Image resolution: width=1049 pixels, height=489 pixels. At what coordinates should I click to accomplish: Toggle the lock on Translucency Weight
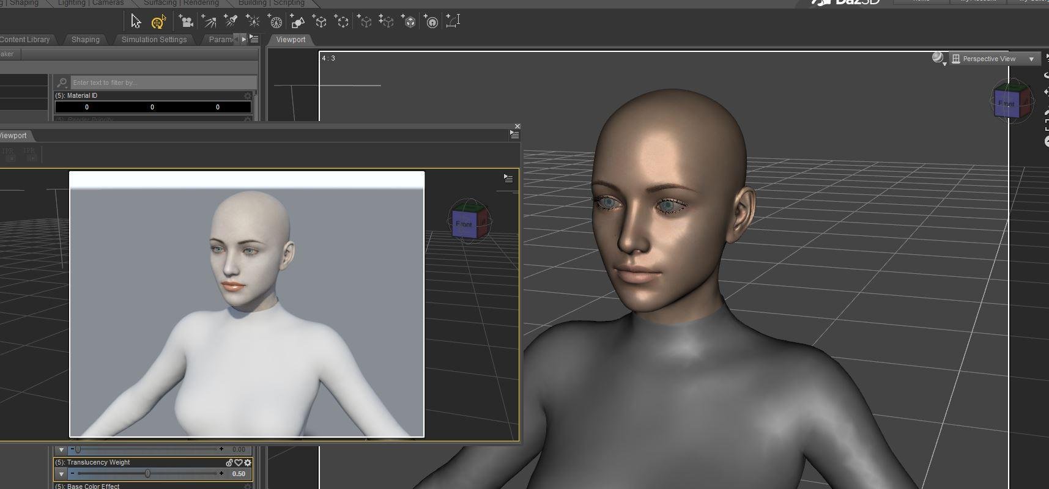pyautogui.click(x=229, y=463)
